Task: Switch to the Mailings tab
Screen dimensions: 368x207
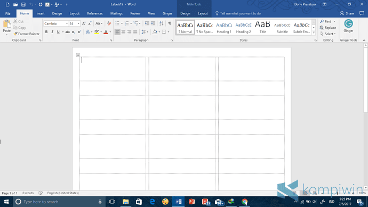Action: tap(116, 13)
